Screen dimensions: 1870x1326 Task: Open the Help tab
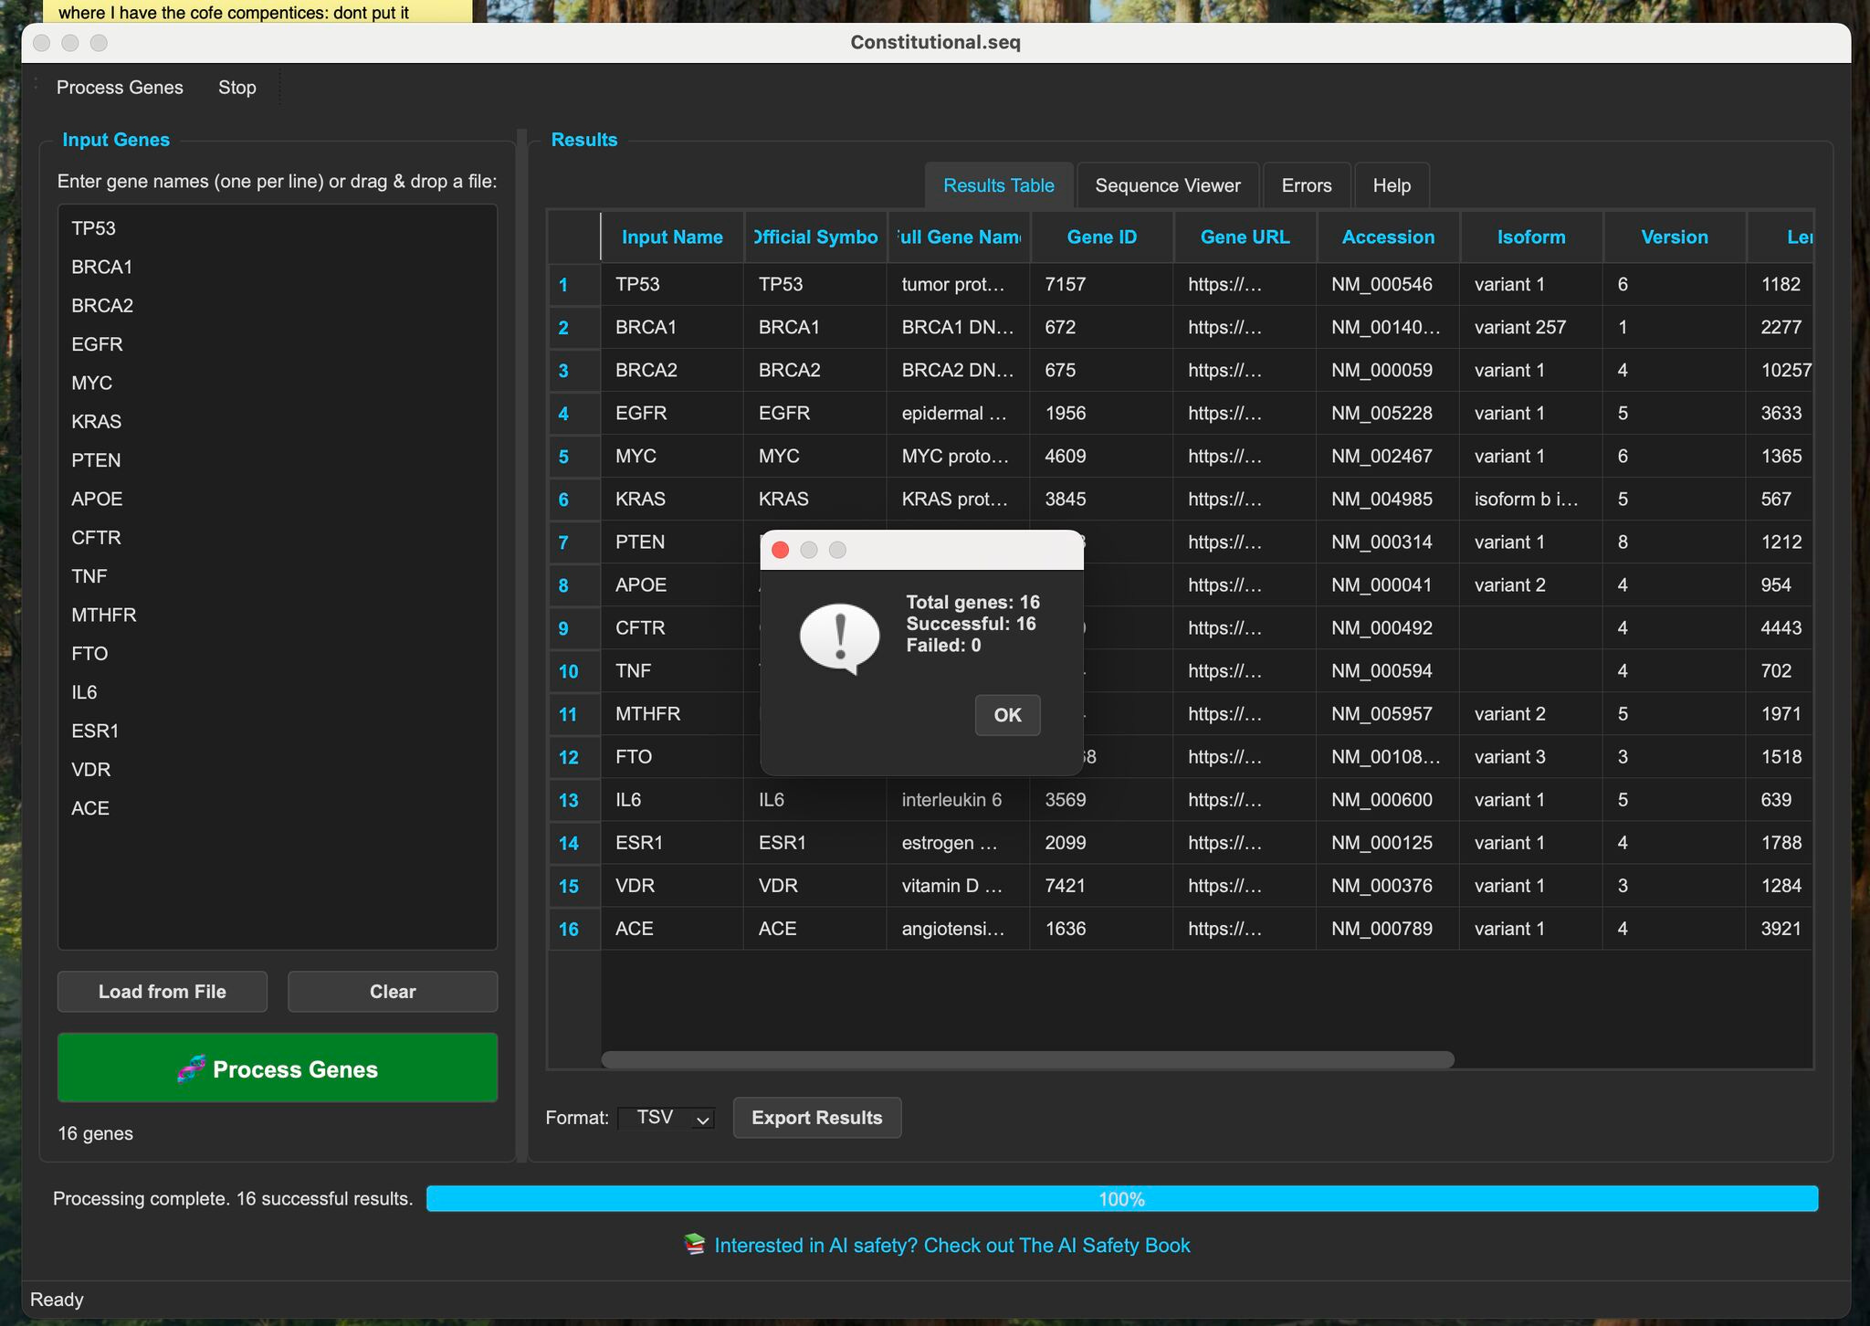[1391, 185]
